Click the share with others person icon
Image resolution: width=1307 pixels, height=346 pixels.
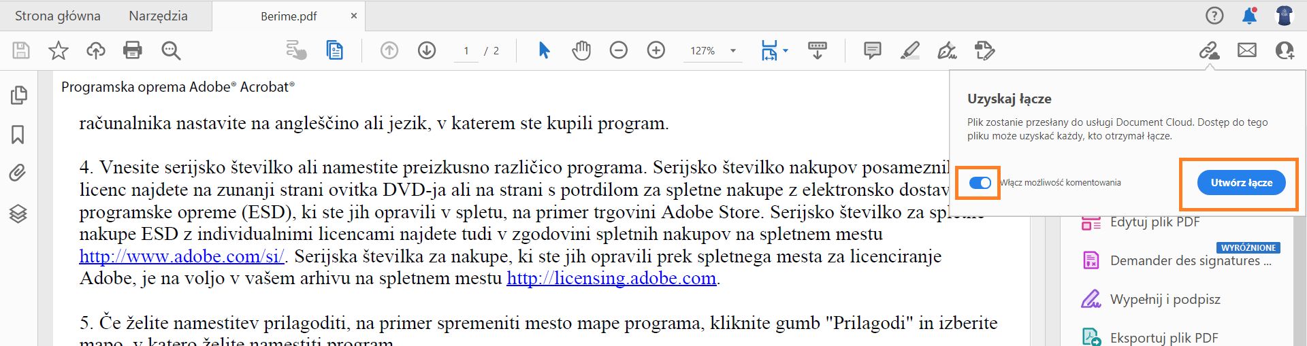[1285, 50]
